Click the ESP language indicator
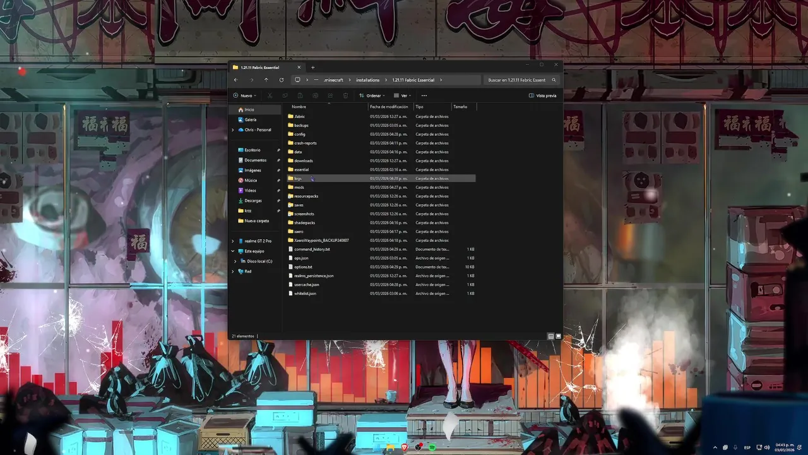Viewport: 808px width, 455px height. coord(747,447)
